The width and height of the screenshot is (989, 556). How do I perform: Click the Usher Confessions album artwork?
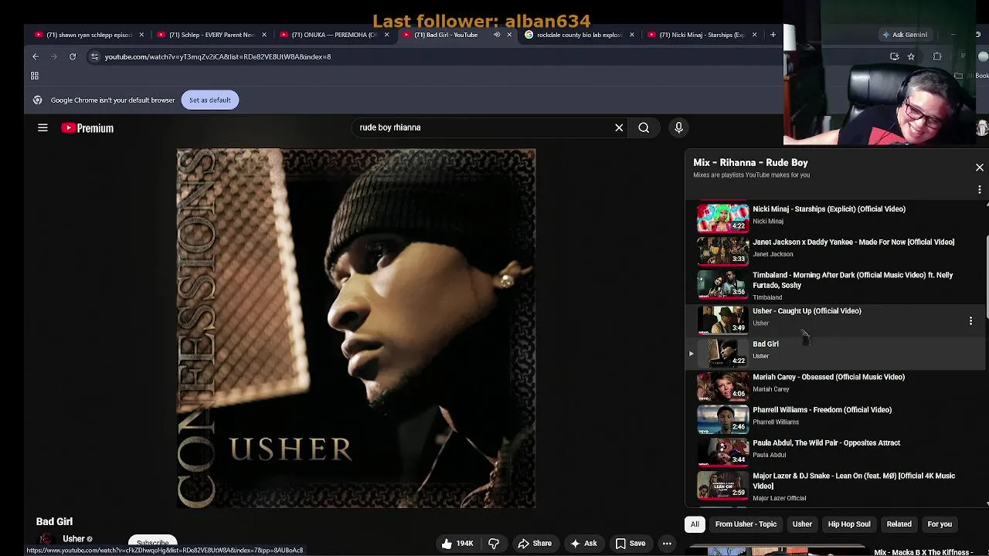[356, 328]
